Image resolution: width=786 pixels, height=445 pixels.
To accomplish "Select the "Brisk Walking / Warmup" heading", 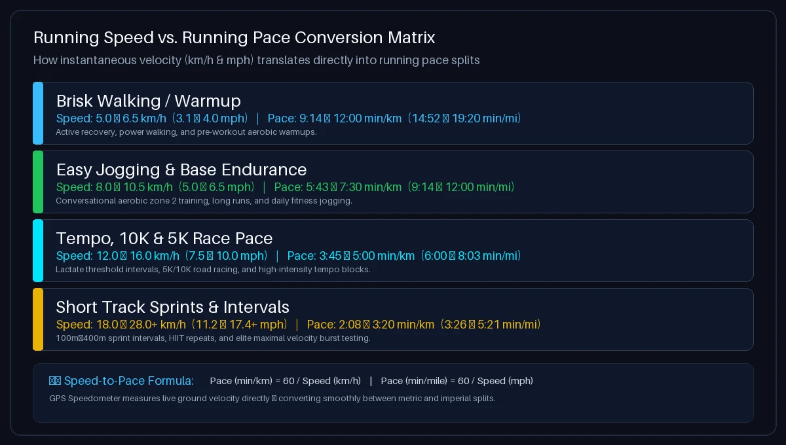I will click(148, 101).
